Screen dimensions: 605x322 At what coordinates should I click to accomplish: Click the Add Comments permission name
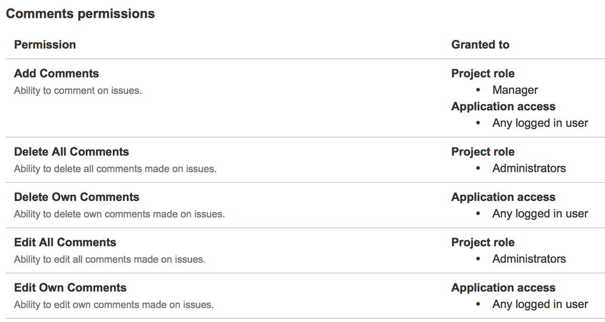(x=56, y=74)
